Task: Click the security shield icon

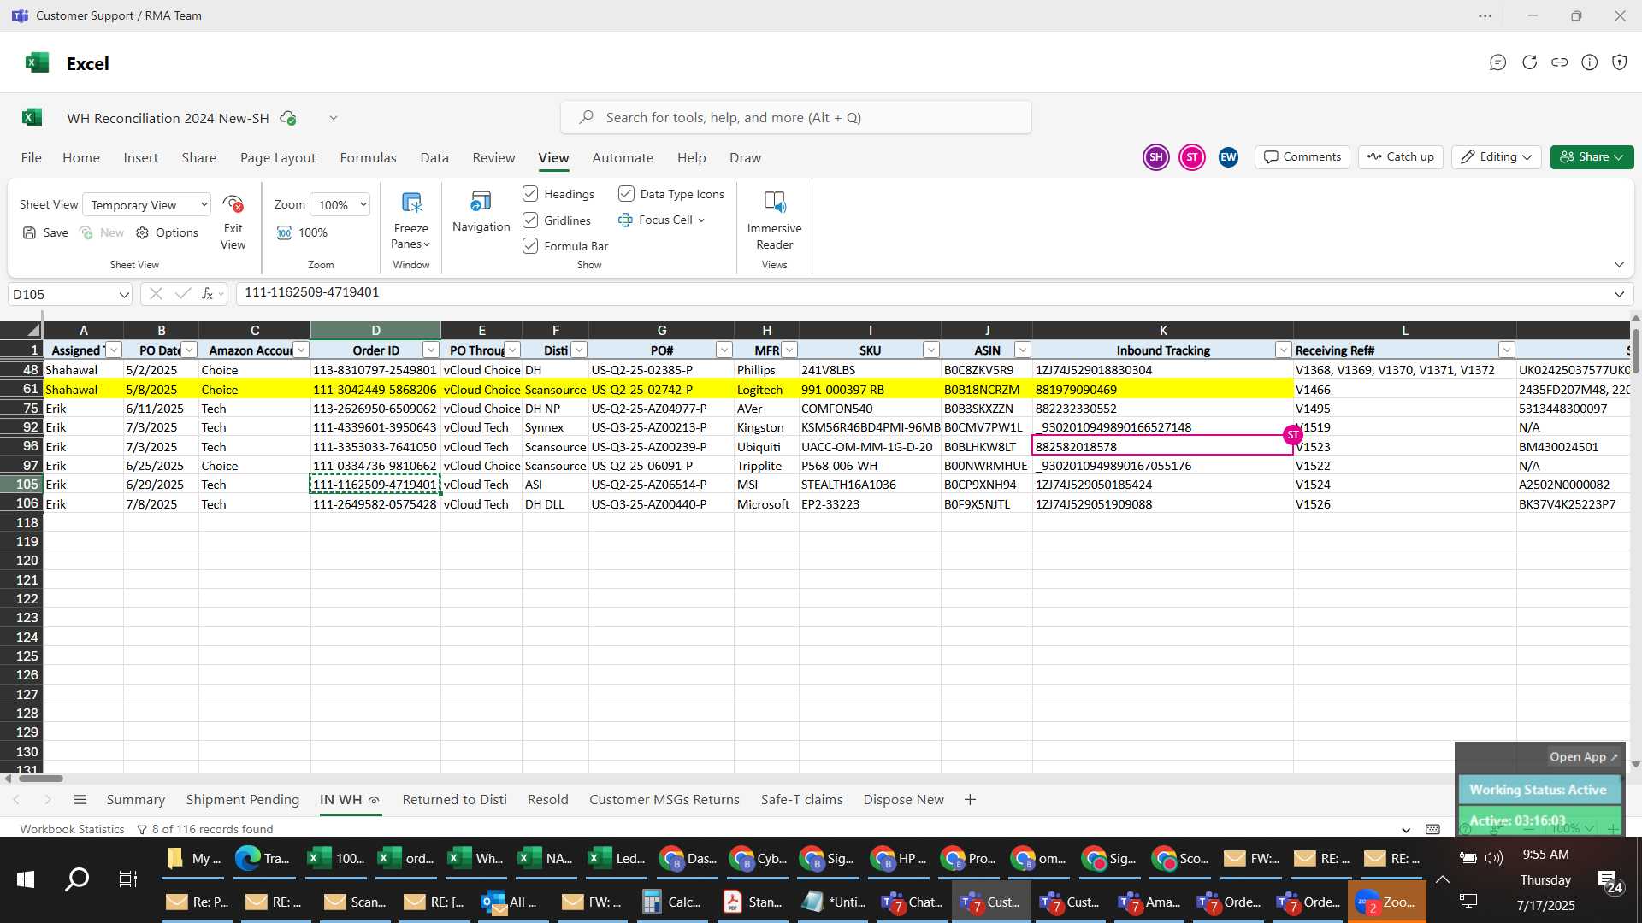Action: tap(1619, 62)
